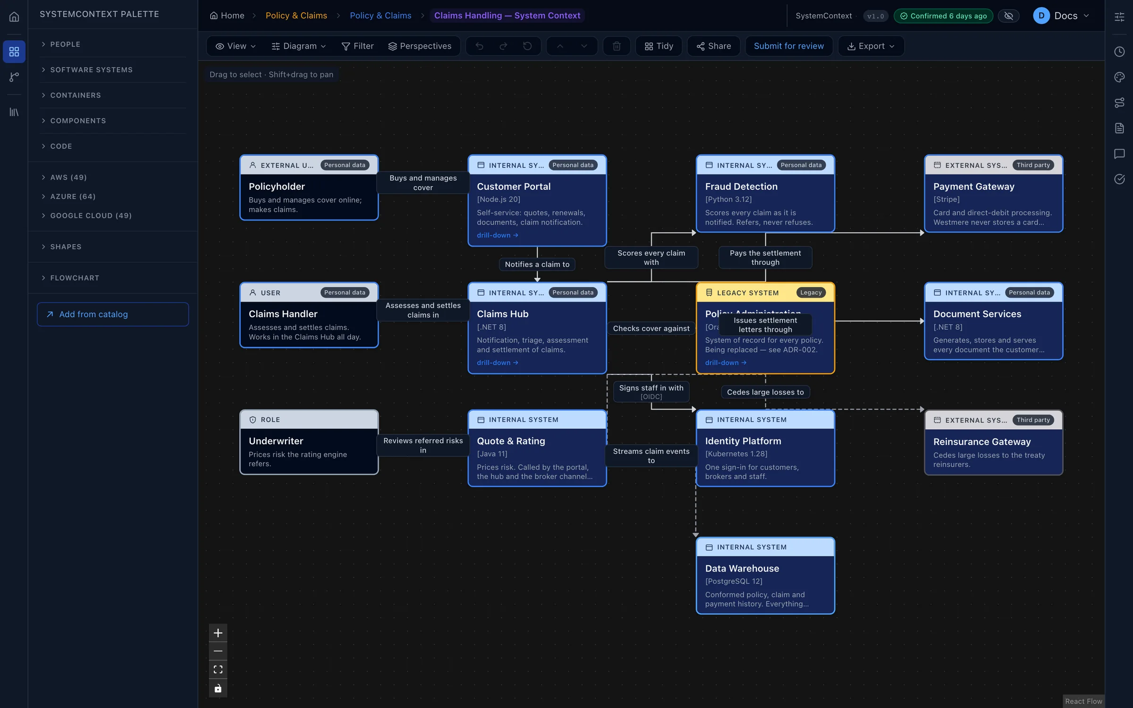Open the palette theme icon on right rail
Screen dimensions: 1133x708
[x=1119, y=77]
